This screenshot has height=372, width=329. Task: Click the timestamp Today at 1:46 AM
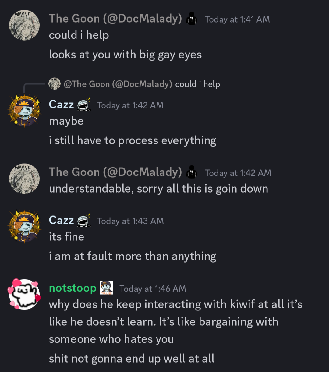[153, 289]
